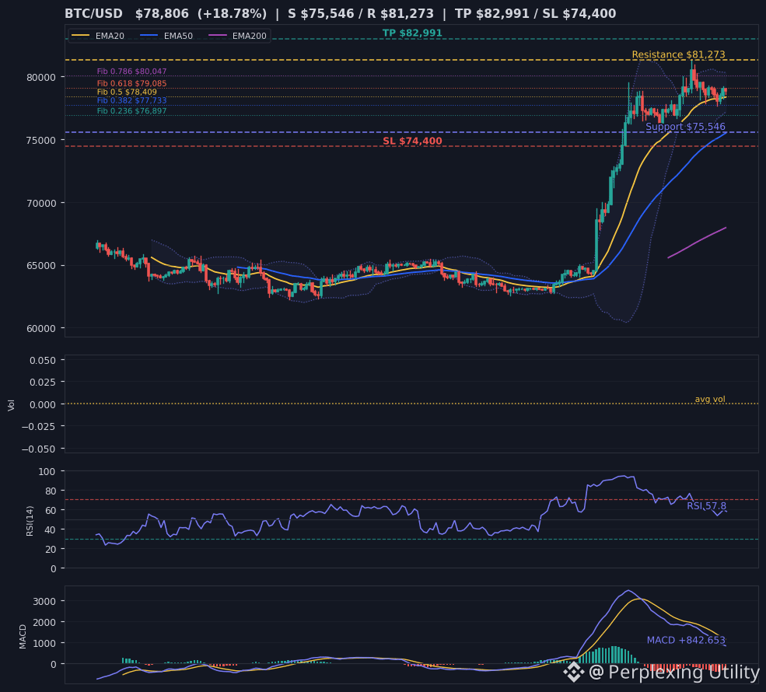
Task: Click the Vol axis title
Action: (x=11, y=405)
